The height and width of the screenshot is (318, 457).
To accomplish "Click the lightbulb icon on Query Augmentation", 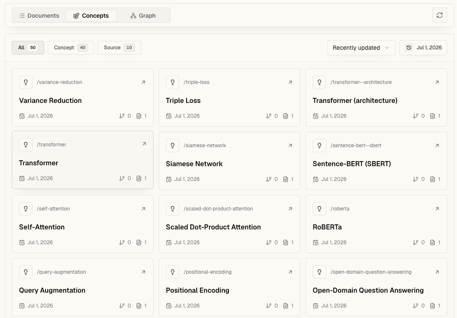I will [x=26, y=272].
